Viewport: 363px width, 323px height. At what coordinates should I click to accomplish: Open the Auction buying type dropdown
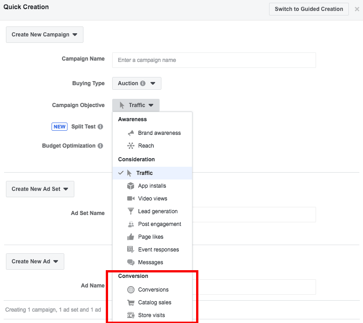pyautogui.click(x=137, y=83)
